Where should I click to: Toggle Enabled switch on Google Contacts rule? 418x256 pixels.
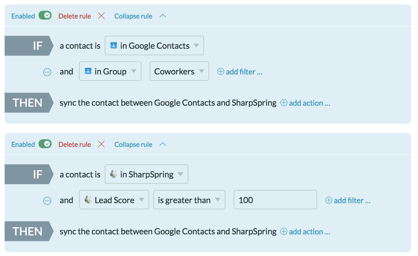pos(45,16)
